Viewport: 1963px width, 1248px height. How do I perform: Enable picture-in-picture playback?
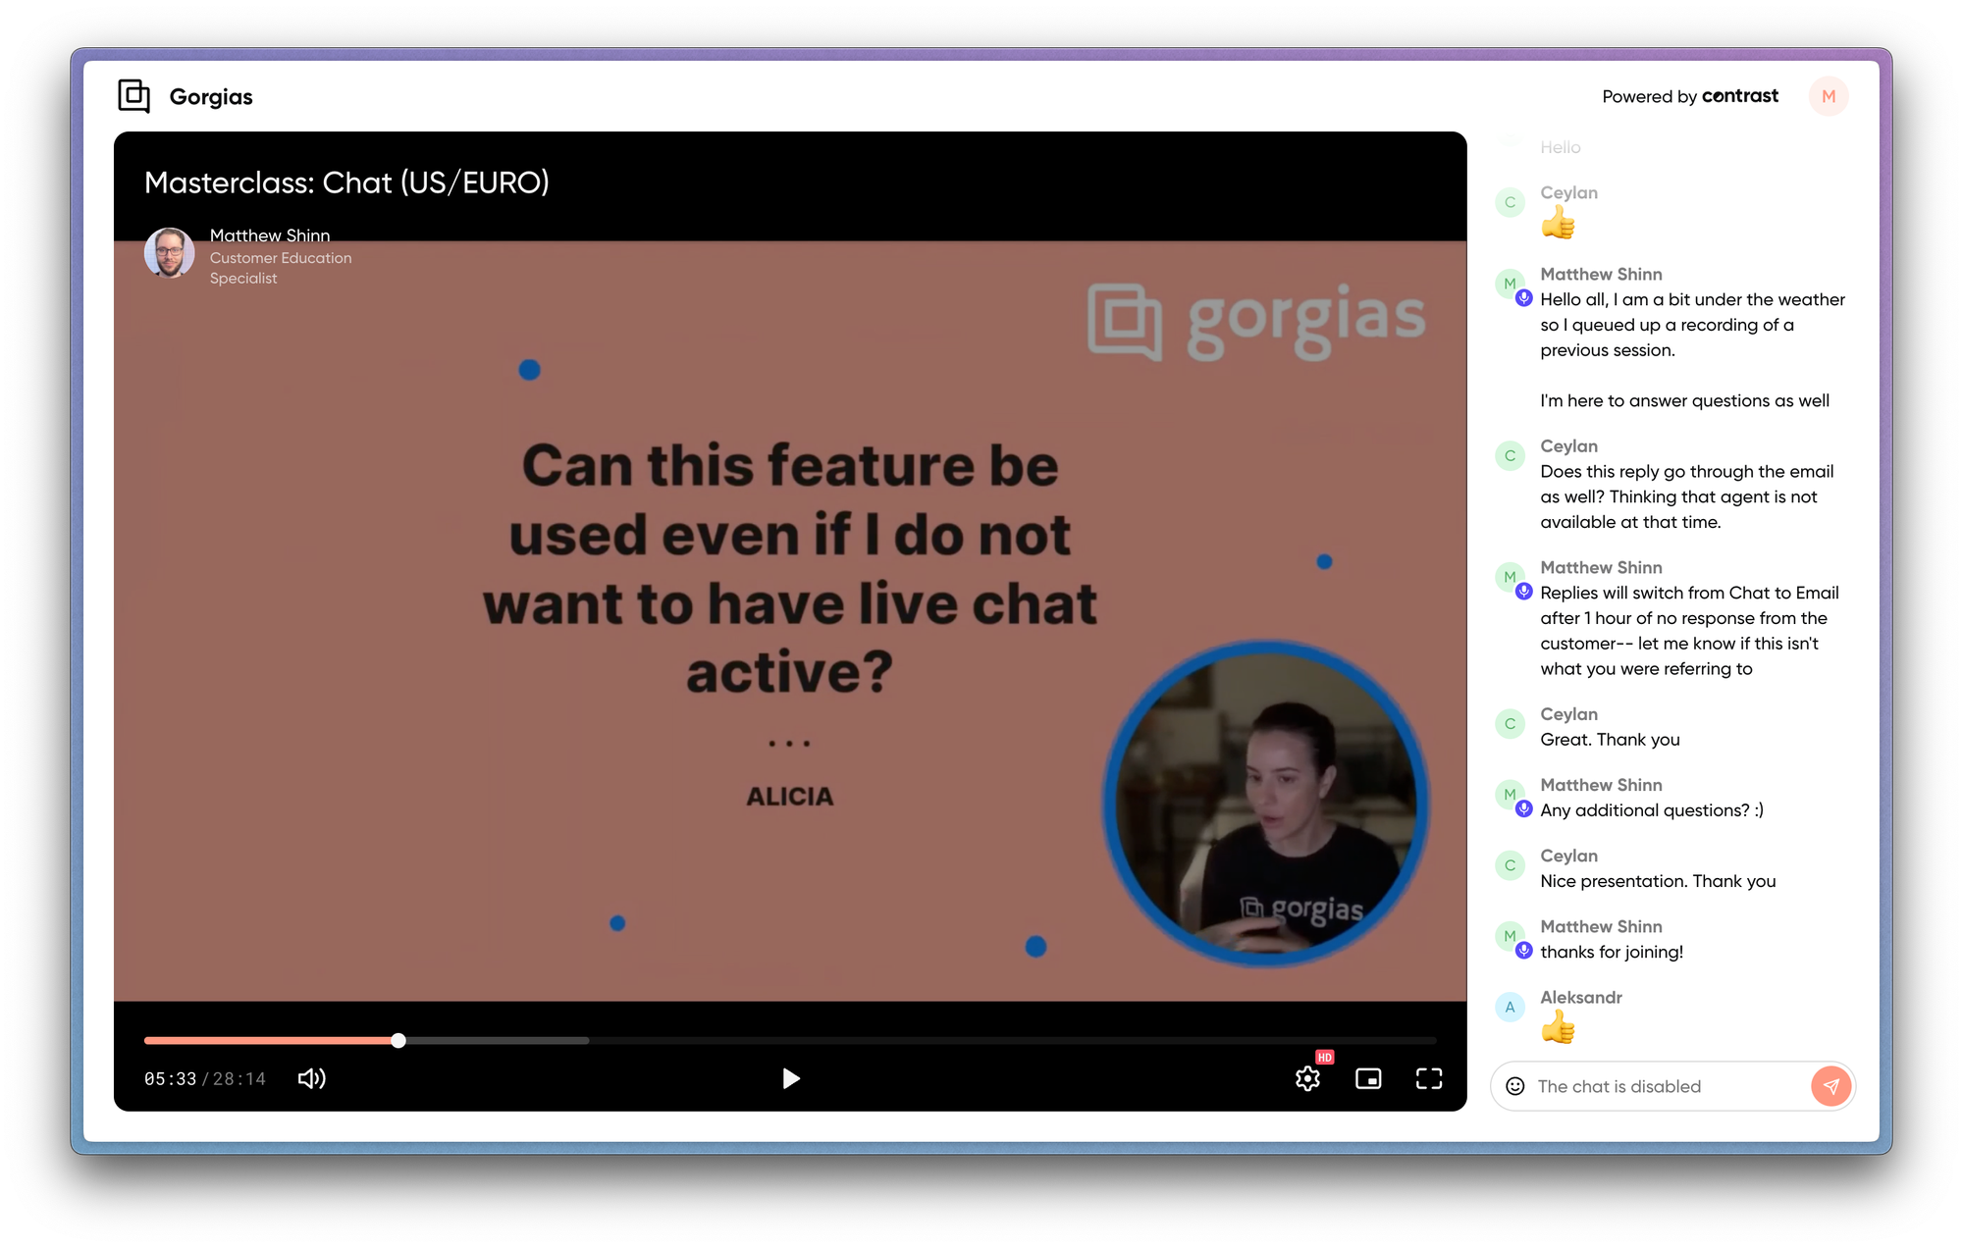point(1368,1078)
